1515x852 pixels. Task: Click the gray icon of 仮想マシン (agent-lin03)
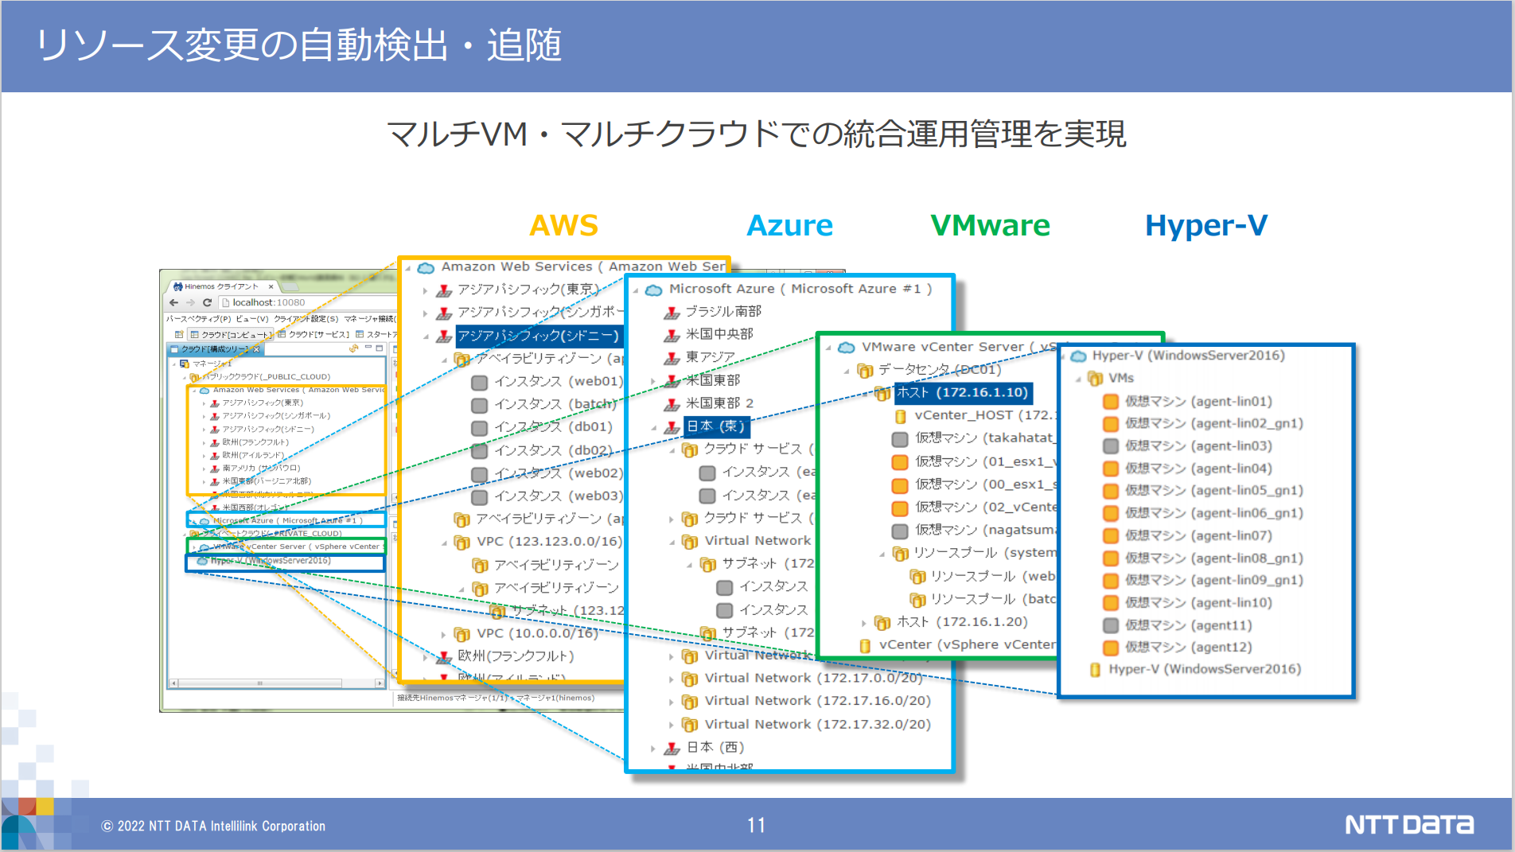click(1111, 446)
